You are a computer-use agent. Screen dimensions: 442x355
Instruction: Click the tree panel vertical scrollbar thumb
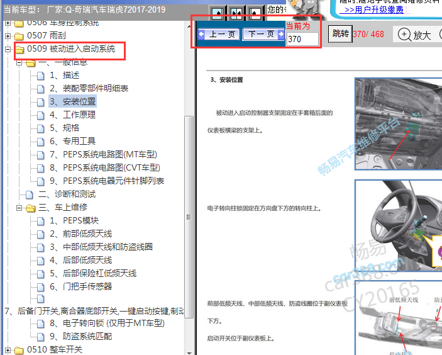pos(189,217)
